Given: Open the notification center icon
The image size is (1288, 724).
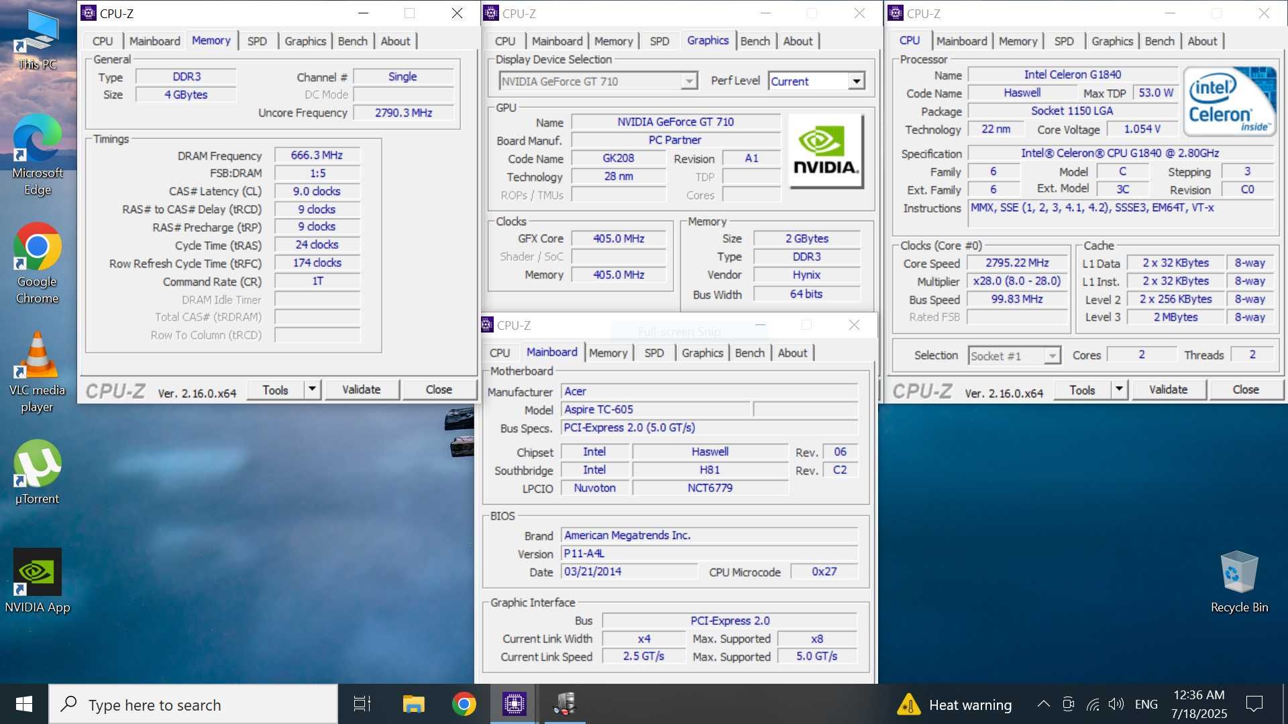Looking at the screenshot, I should pyautogui.click(x=1254, y=704).
